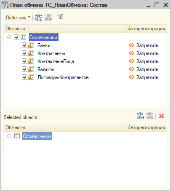Collapse the Справочники node in upper tree
The height and width of the screenshot is (191, 171).
coord(9,37)
